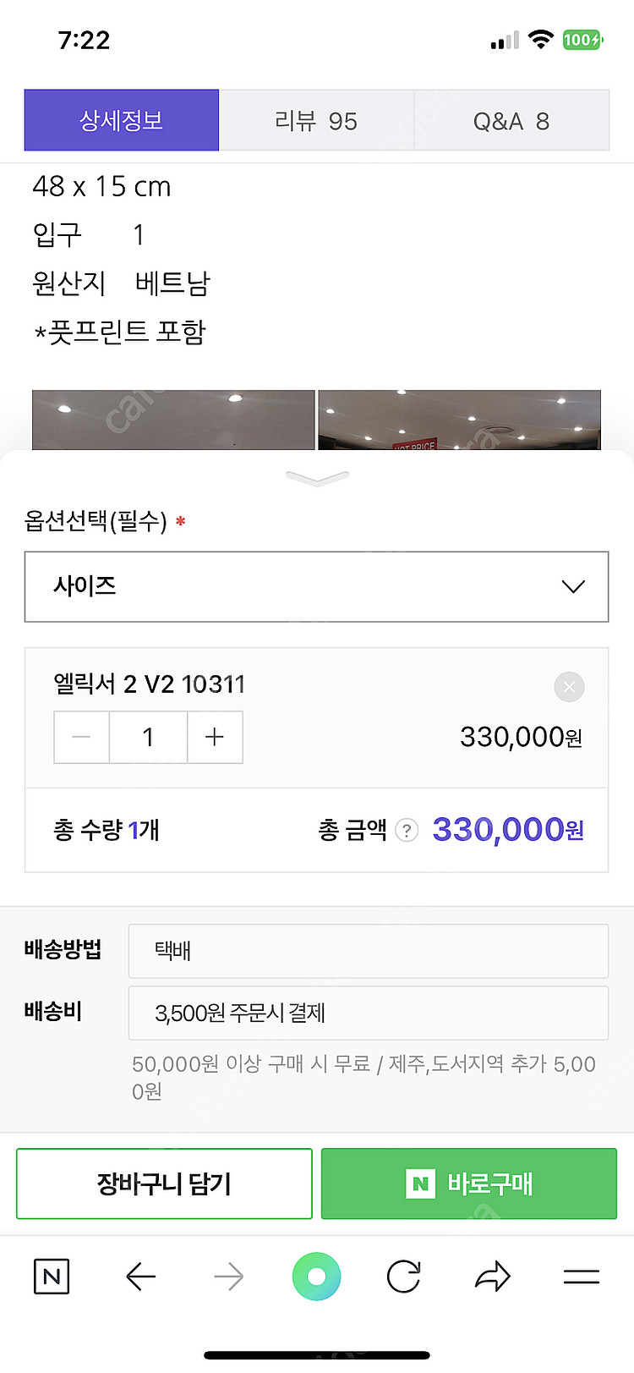
Task: Select the 상세정보 tab
Action: (x=122, y=121)
